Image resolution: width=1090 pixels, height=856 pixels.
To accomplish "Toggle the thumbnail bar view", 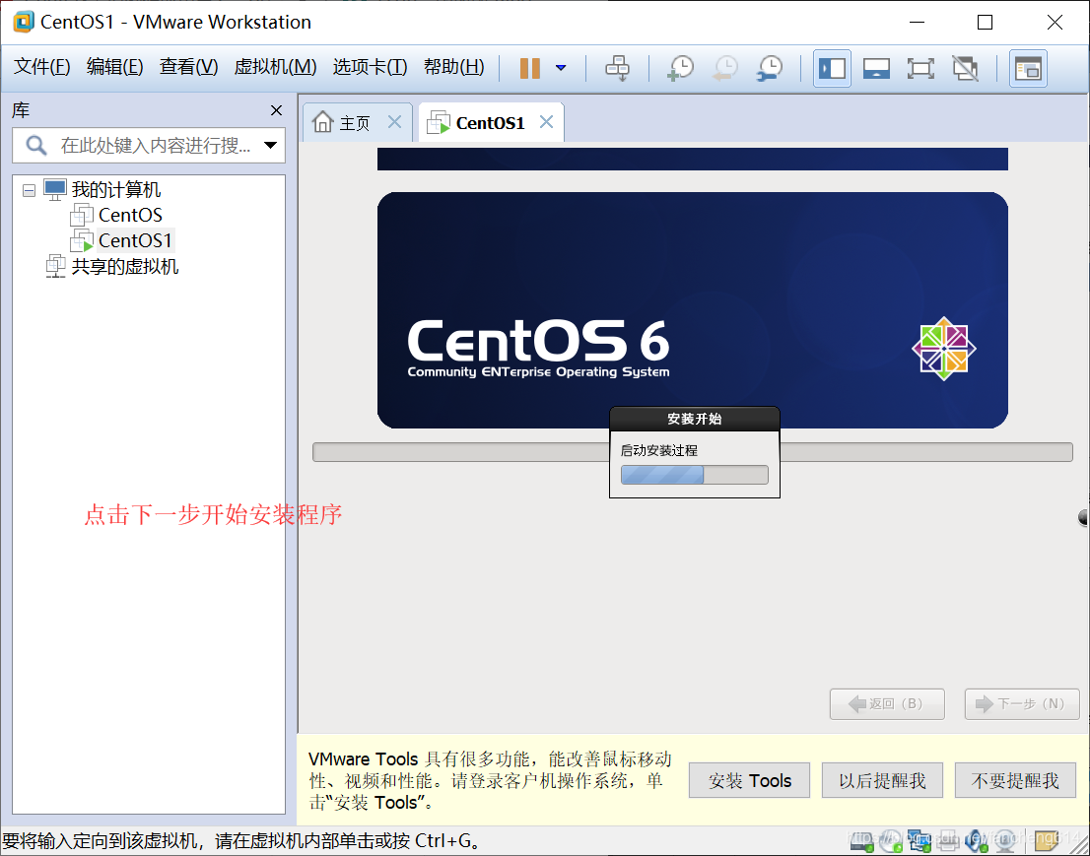I will (x=876, y=68).
